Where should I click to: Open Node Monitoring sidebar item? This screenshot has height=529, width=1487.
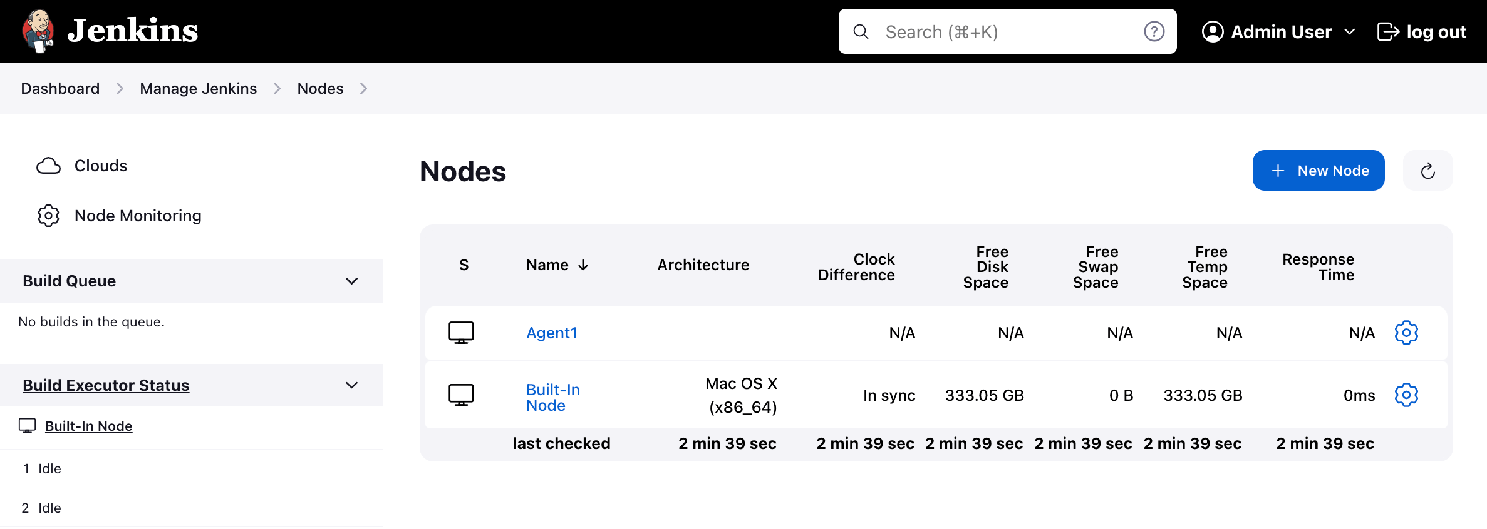click(x=138, y=216)
